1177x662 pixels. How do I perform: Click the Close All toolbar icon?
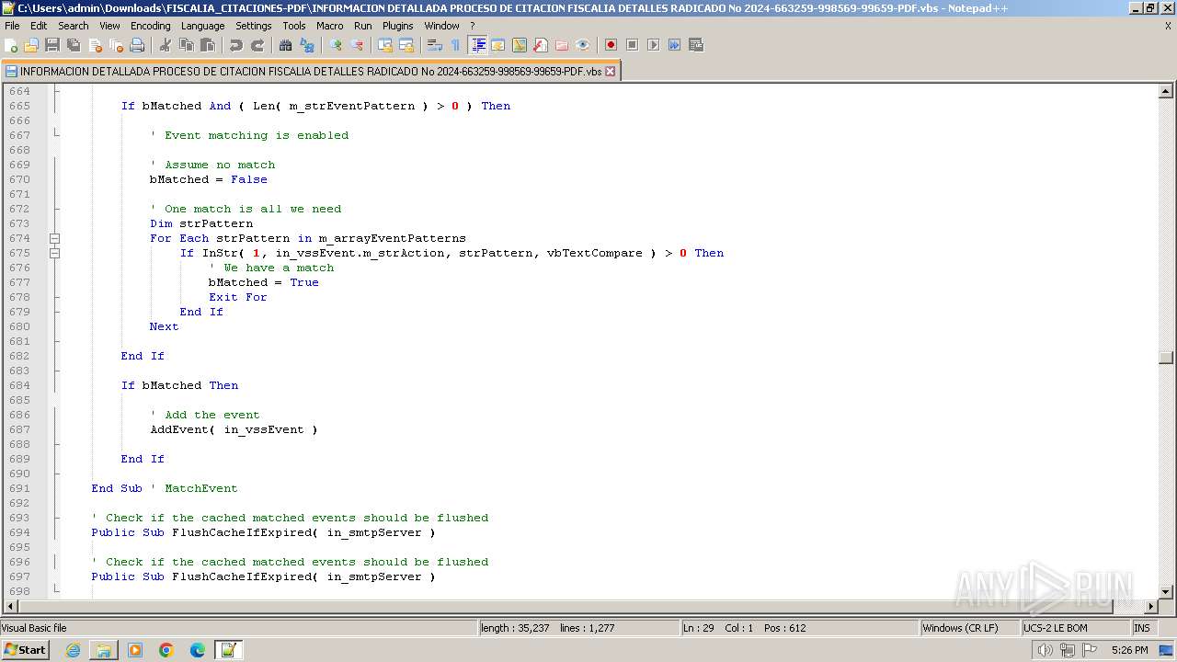(x=116, y=45)
